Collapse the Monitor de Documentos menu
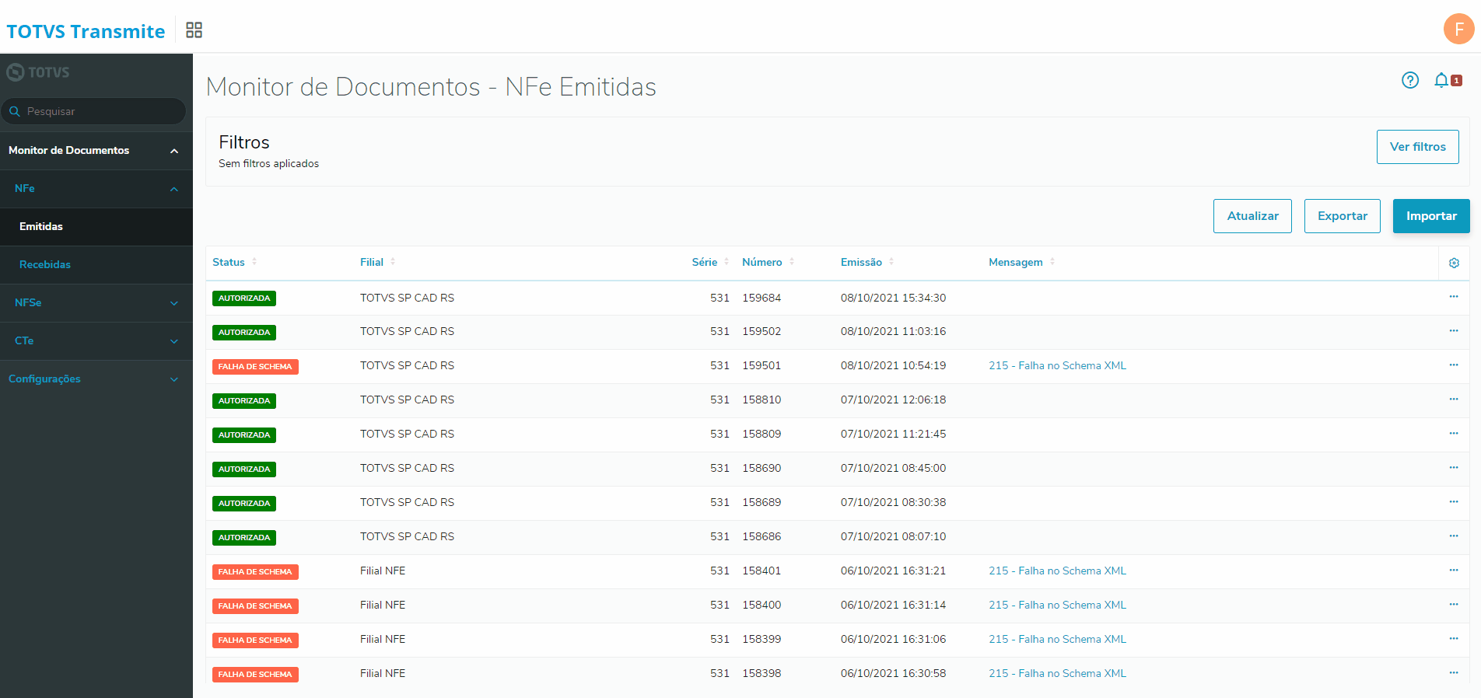The width and height of the screenshot is (1481, 698). coord(174,151)
